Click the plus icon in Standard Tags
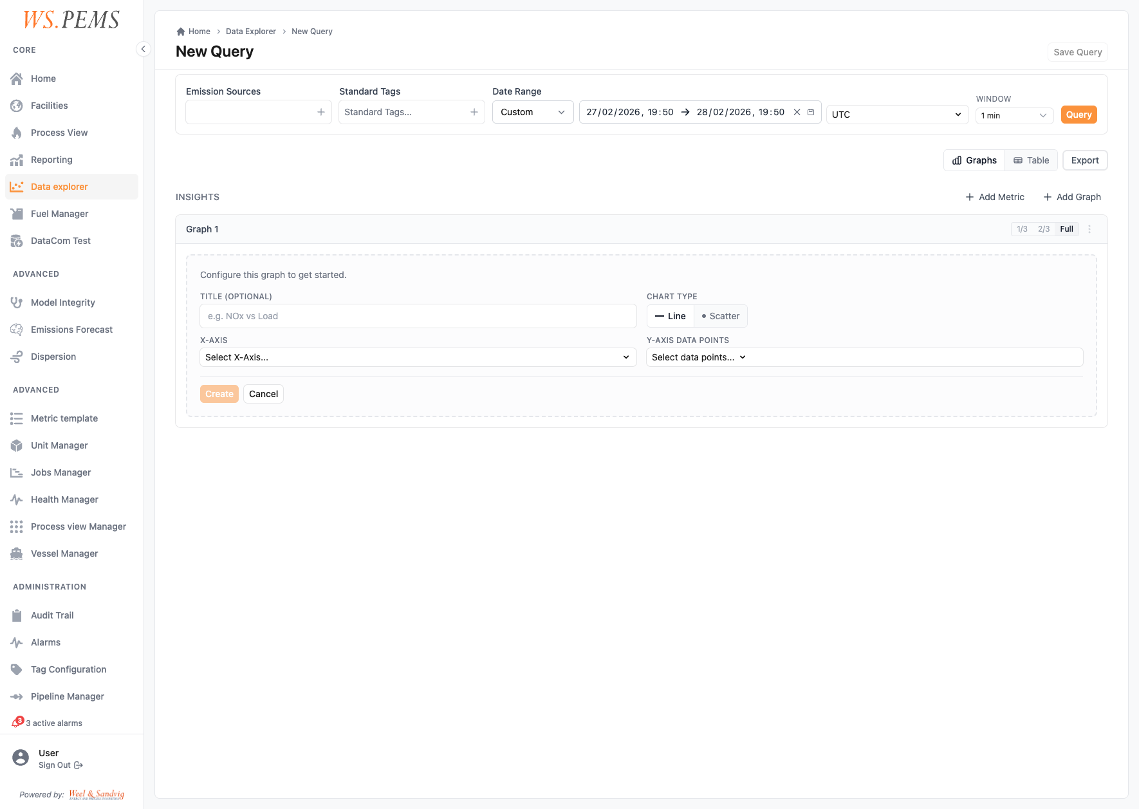The width and height of the screenshot is (1139, 809). [x=474, y=112]
